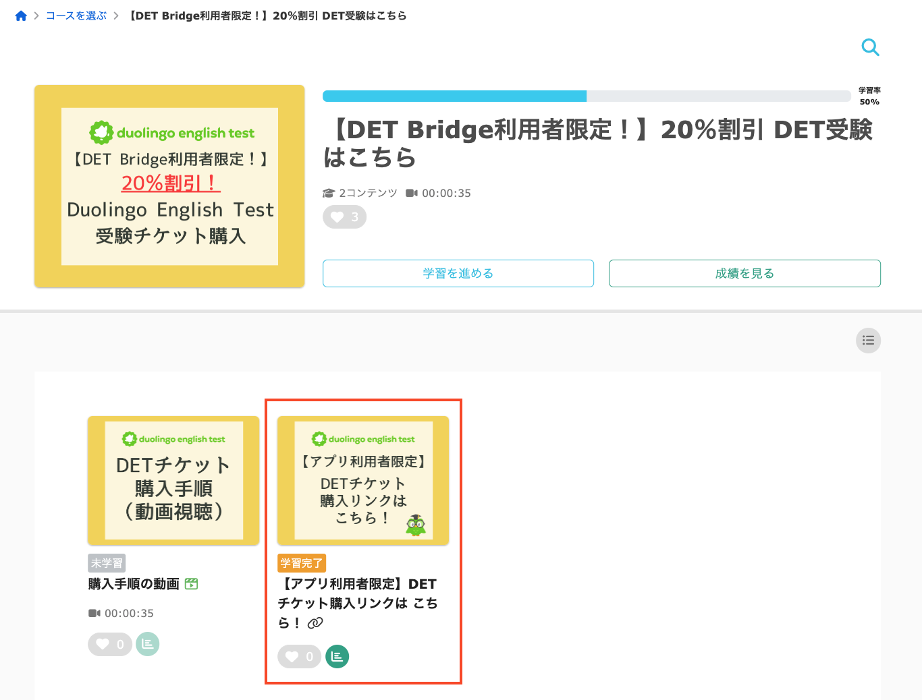
Task: Open the search magnifier icon
Action: click(871, 47)
